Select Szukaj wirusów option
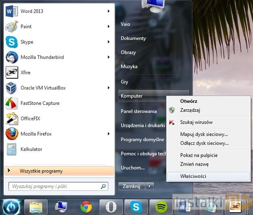The image size is (253, 215). [x=209, y=122]
